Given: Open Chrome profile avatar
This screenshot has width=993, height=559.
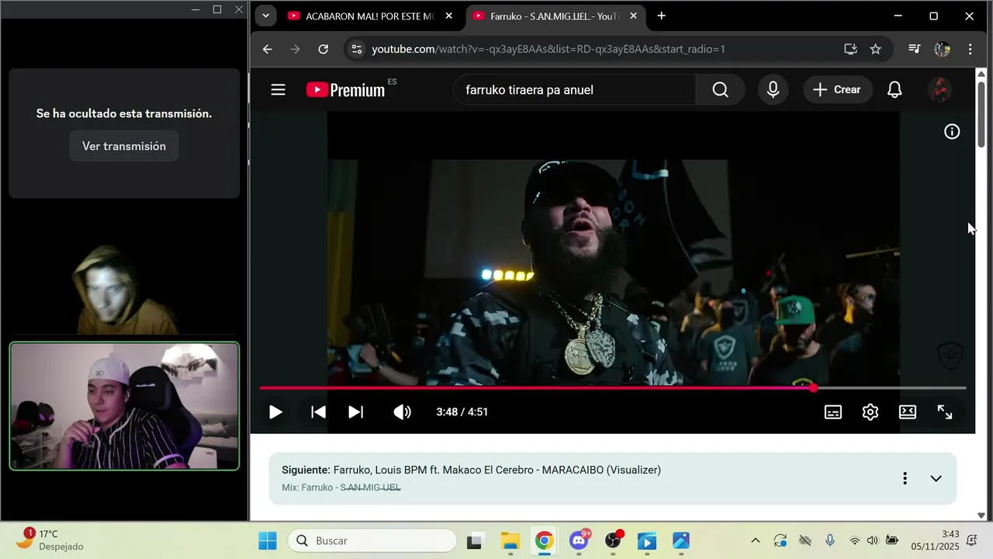Looking at the screenshot, I should (942, 49).
